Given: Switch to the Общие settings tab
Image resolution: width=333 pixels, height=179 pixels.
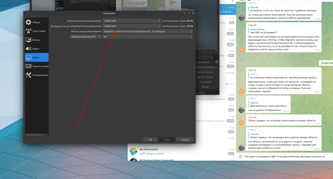Looking at the screenshot, I should (x=37, y=22).
